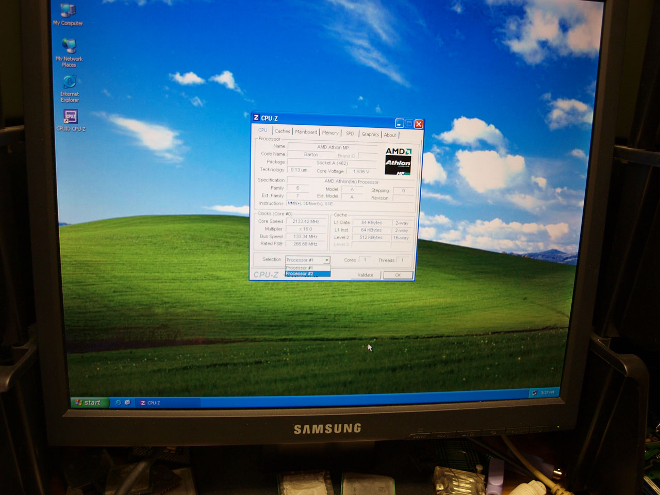This screenshot has height=495, width=660.
Task: Choose Processor #1 from the dropdown list
Action: point(307,268)
